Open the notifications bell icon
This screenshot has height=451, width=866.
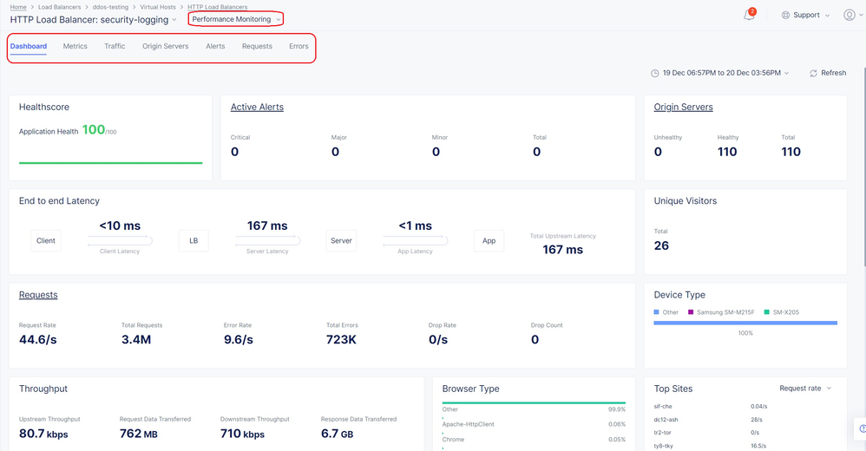coord(749,16)
